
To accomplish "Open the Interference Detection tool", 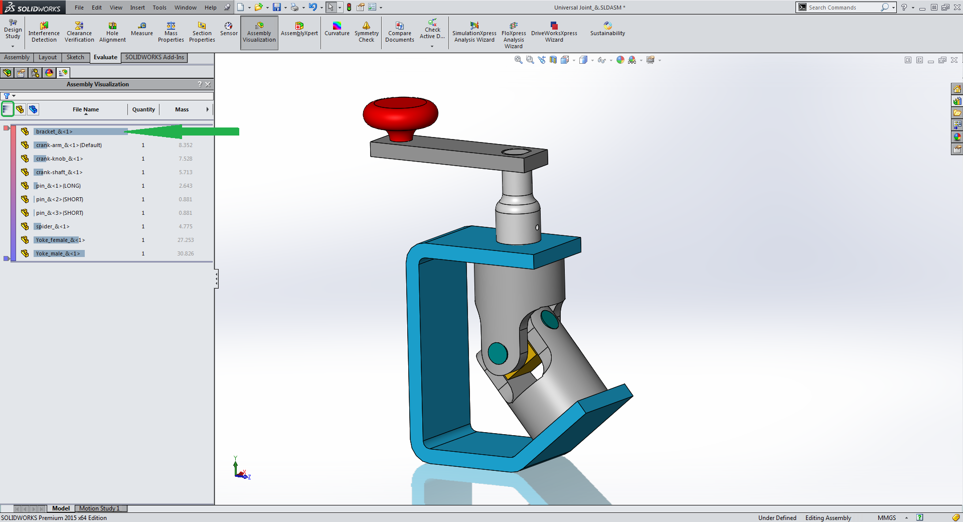I will pyautogui.click(x=44, y=32).
